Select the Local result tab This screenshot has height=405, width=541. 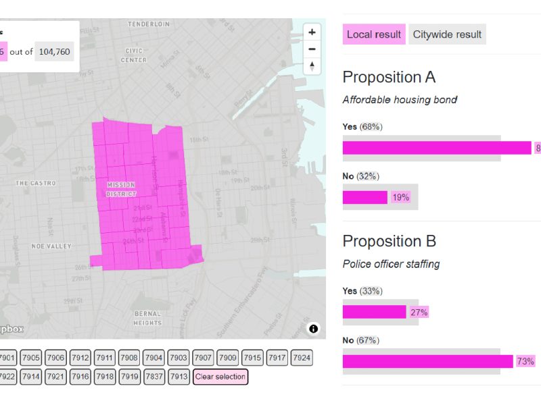tap(373, 34)
